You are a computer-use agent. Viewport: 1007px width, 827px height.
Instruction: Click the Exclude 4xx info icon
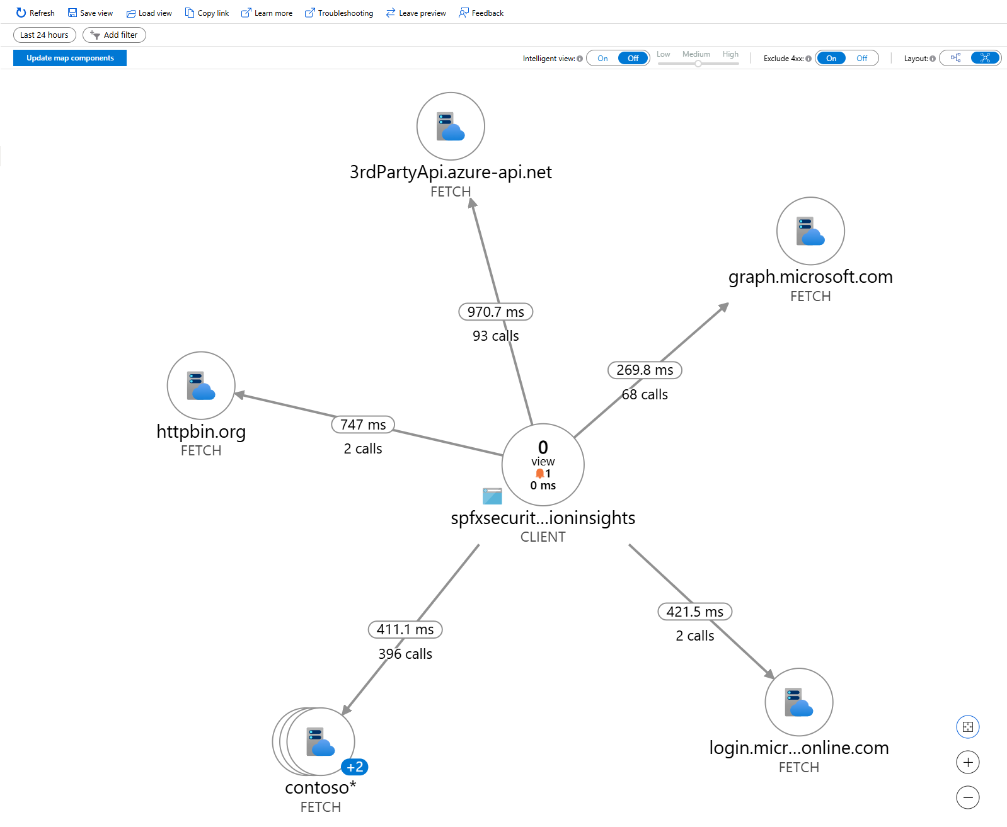(808, 59)
